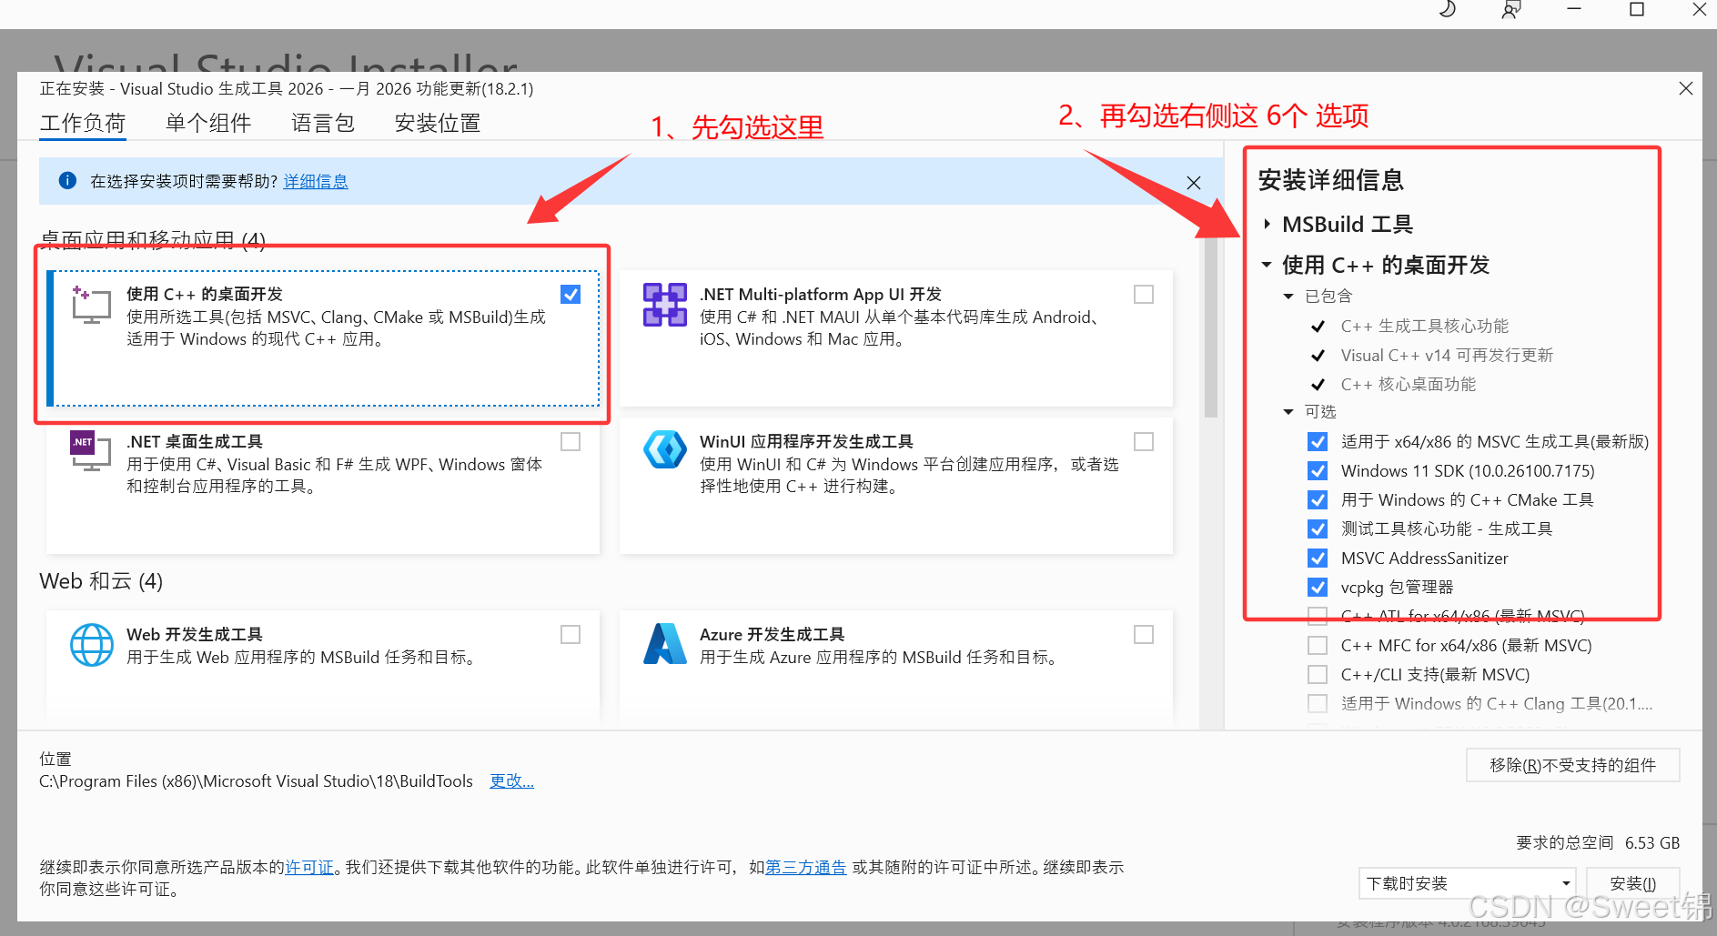1717x936 pixels.
Task: Close the installation dialog with X
Action: click(1686, 88)
